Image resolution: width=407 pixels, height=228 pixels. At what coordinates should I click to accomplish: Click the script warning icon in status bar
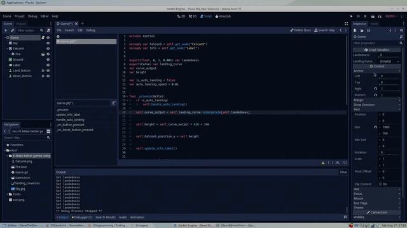pos(323,163)
